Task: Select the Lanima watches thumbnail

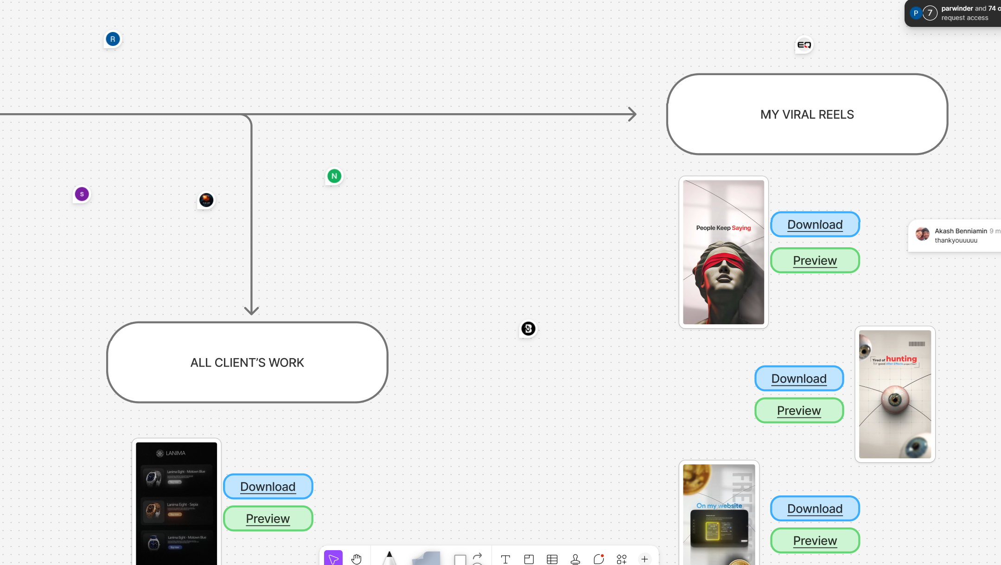Action: 176,502
